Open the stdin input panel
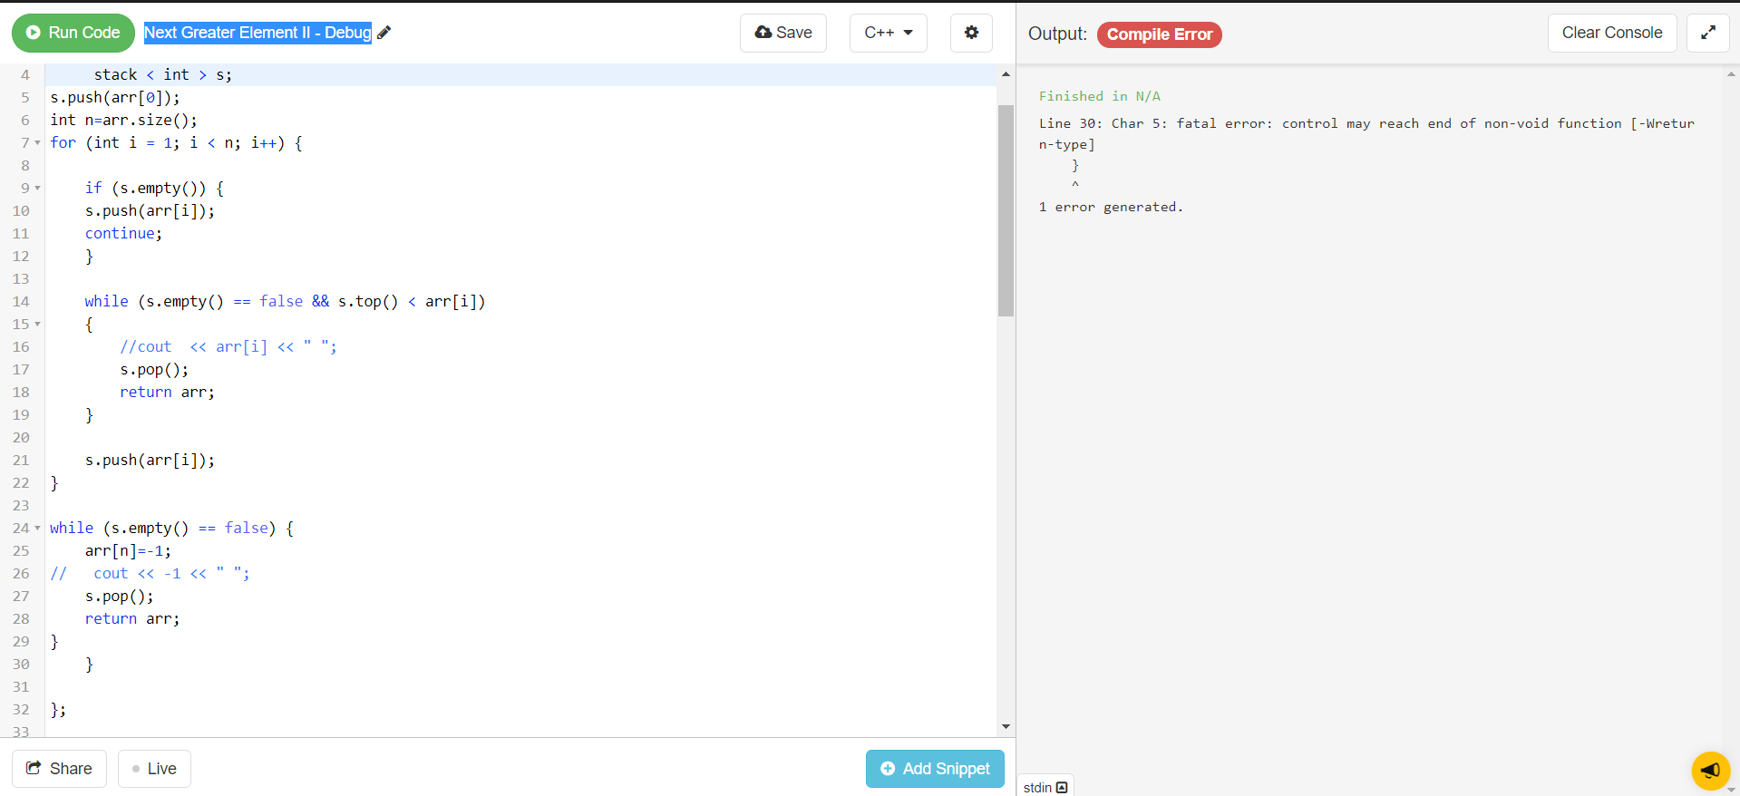 point(1045,787)
